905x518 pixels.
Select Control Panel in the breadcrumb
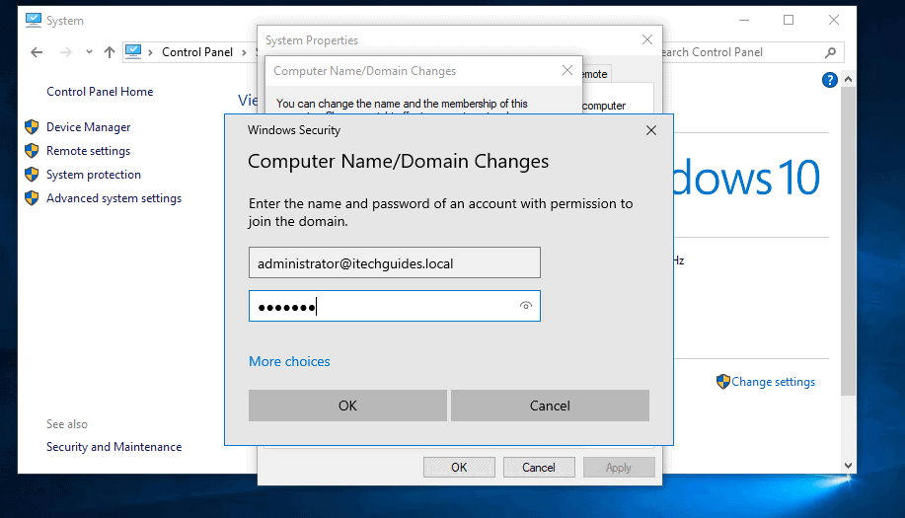tap(197, 52)
